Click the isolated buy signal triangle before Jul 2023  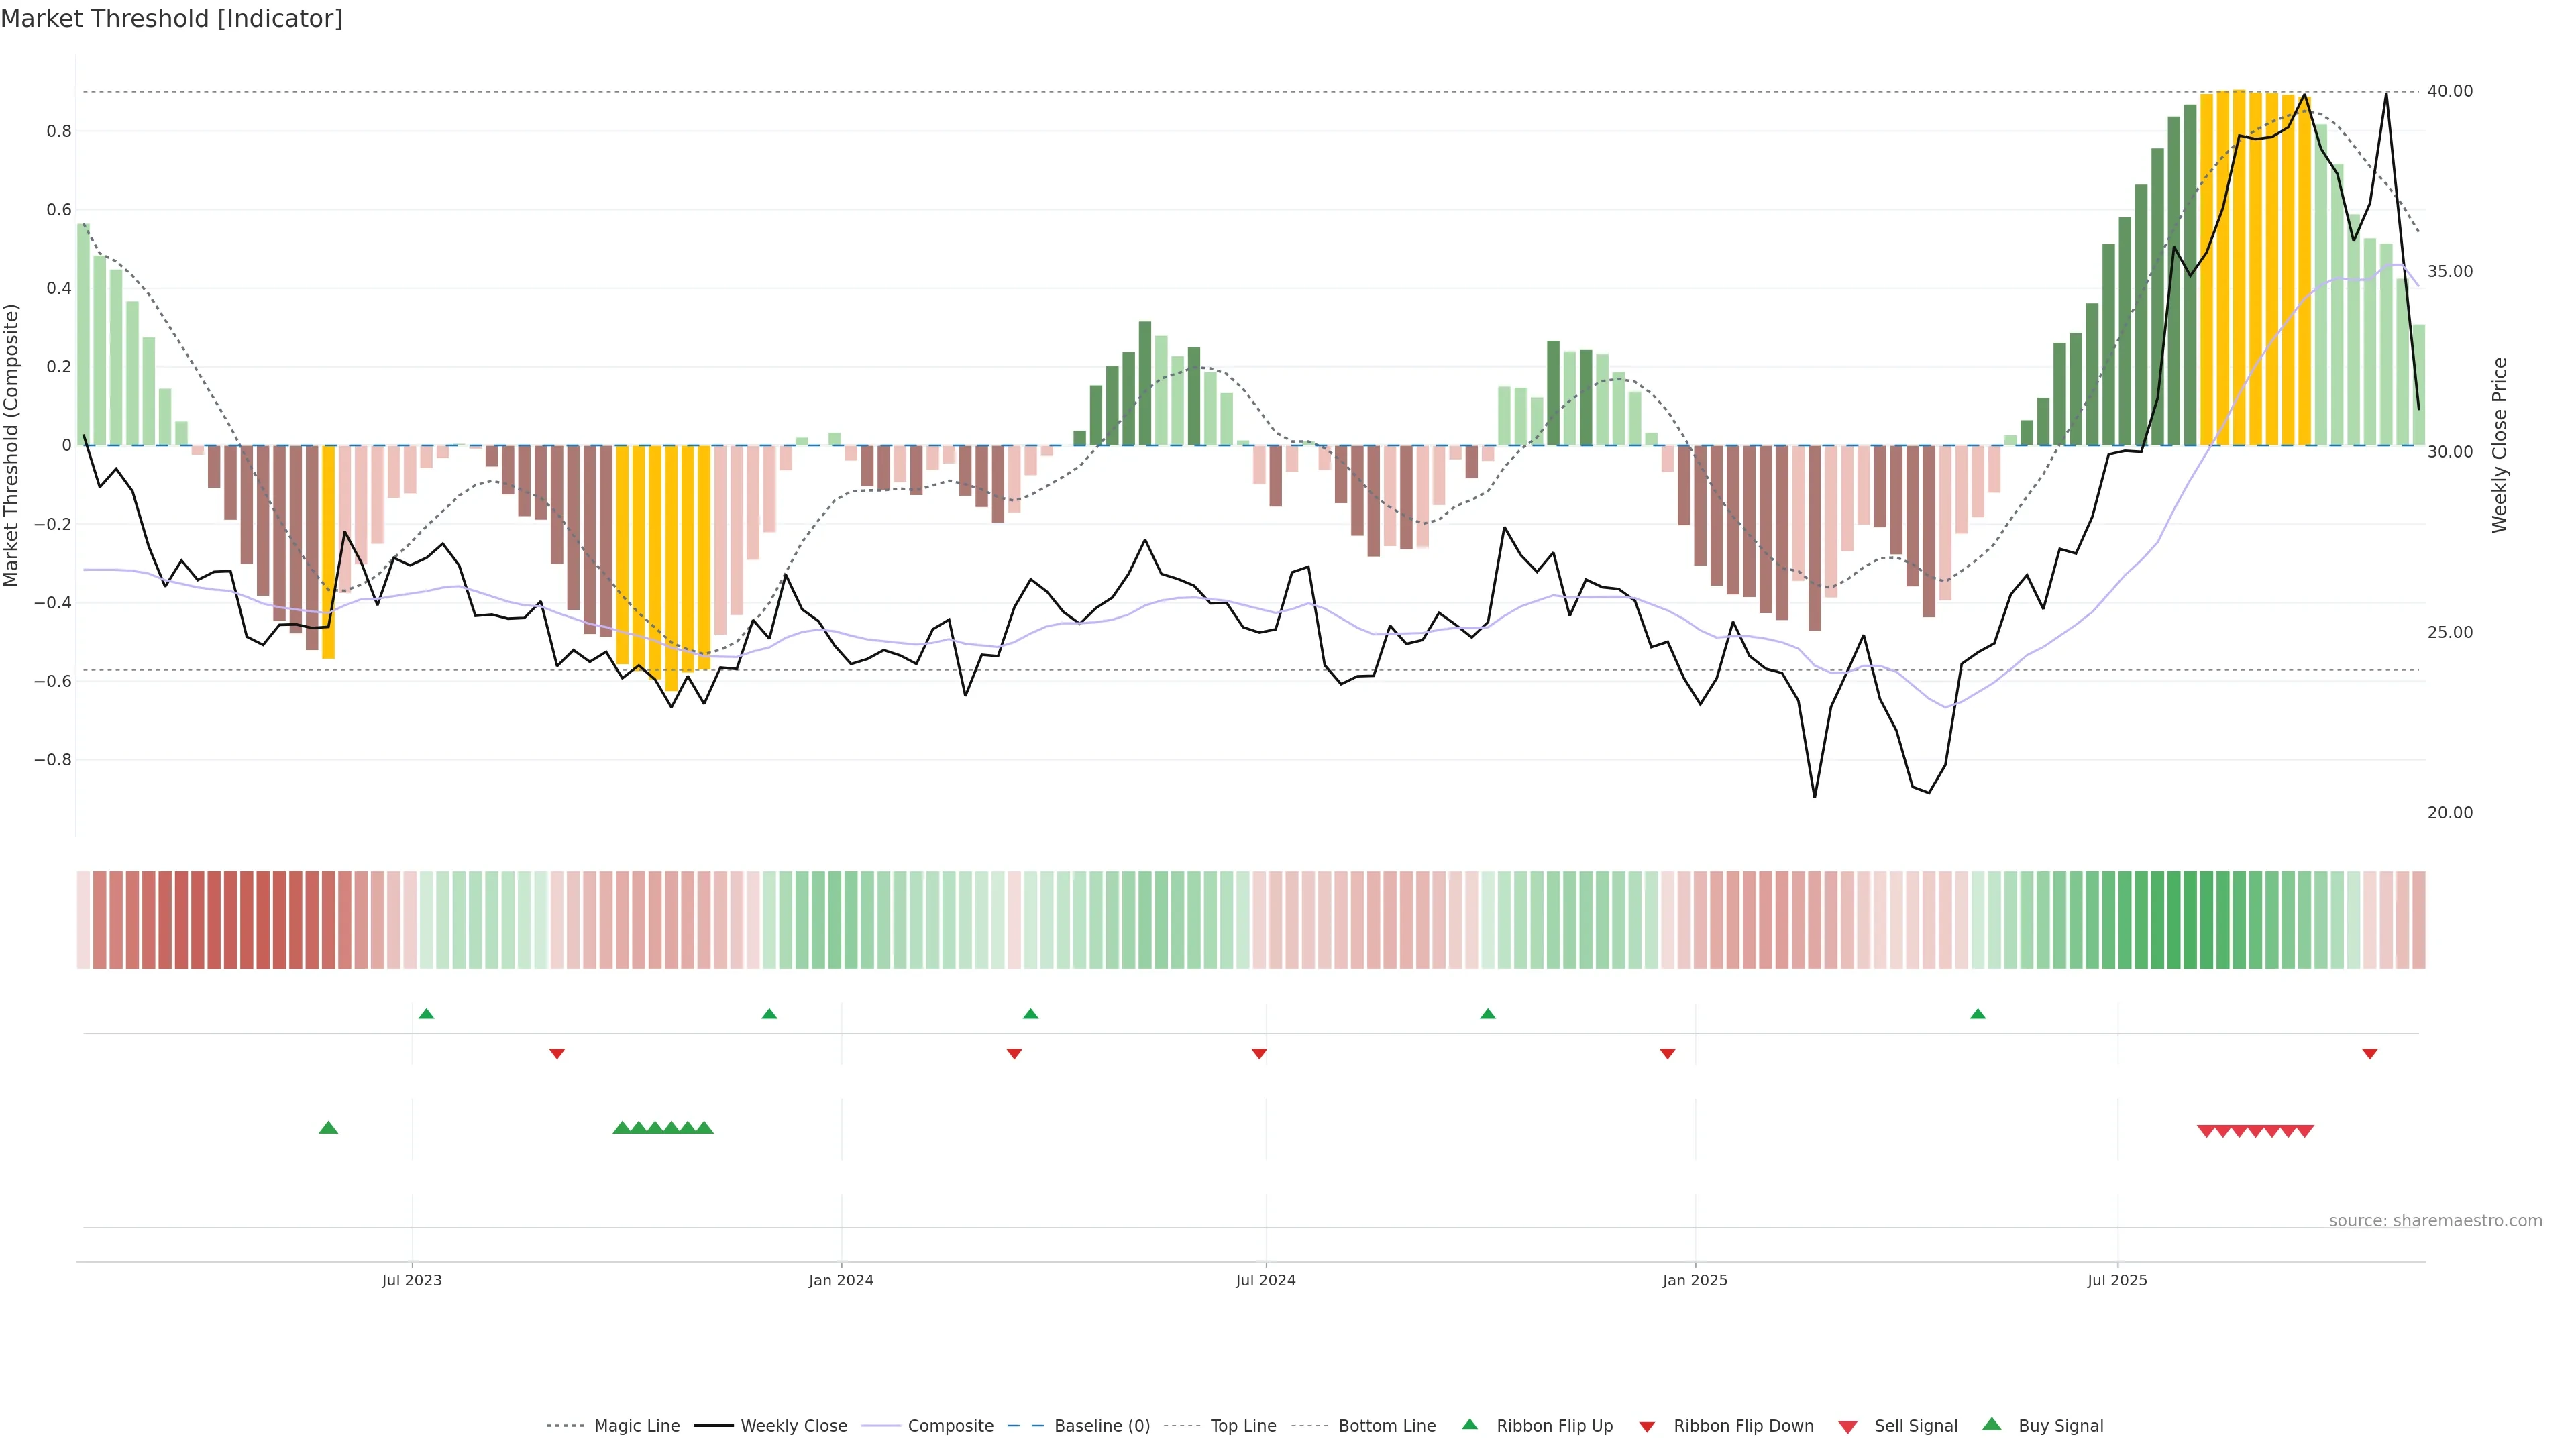pos(328,1128)
